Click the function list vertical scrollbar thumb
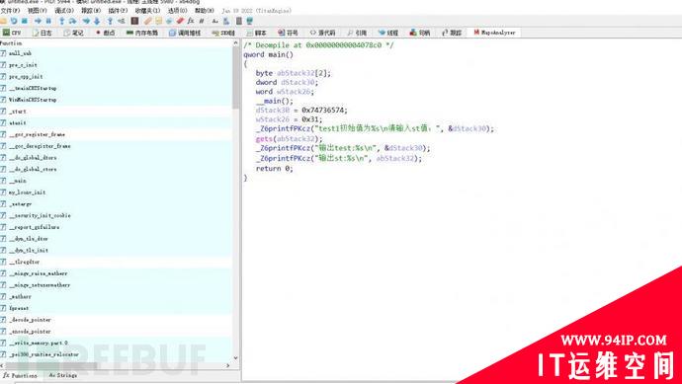682x384 pixels. (x=236, y=77)
